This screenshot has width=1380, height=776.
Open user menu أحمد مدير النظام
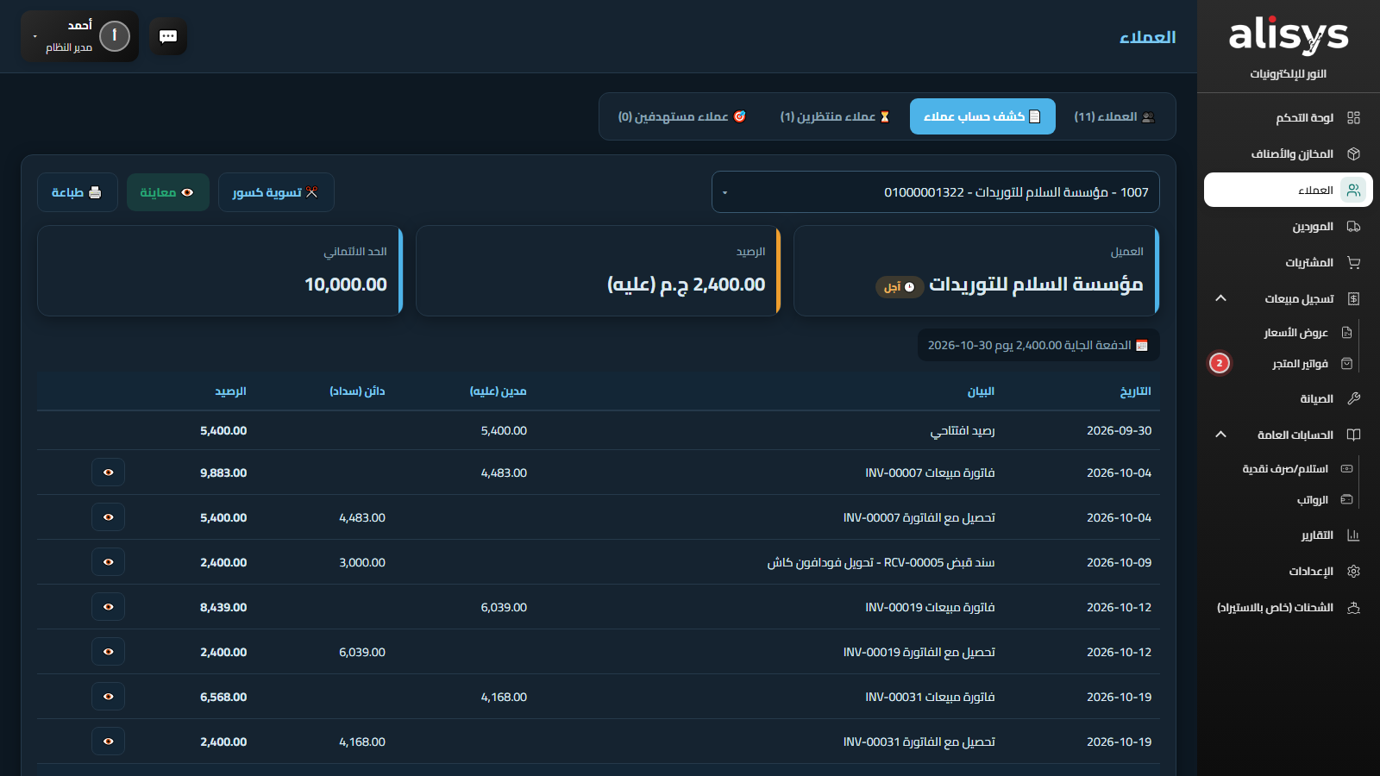click(x=79, y=36)
